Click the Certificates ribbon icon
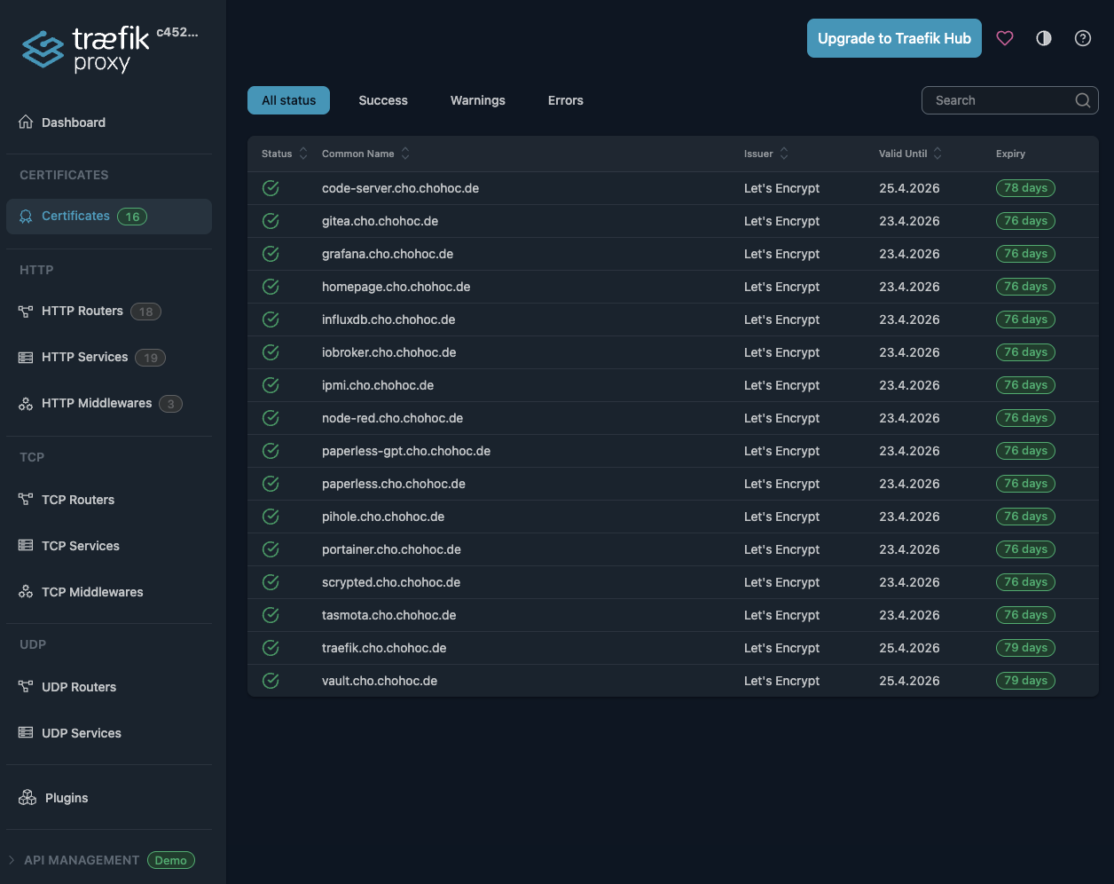This screenshot has width=1114, height=884. click(x=26, y=217)
